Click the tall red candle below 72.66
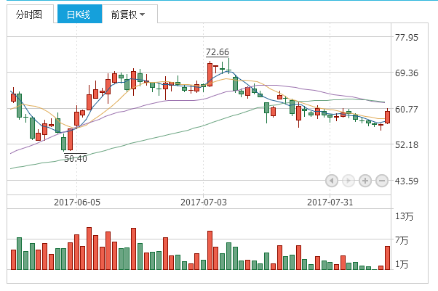The height and width of the screenshot is (291, 438). click(x=210, y=74)
